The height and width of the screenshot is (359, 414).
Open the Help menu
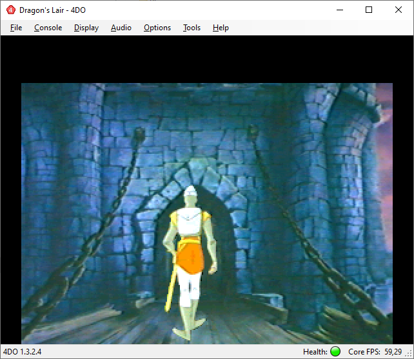click(x=221, y=28)
